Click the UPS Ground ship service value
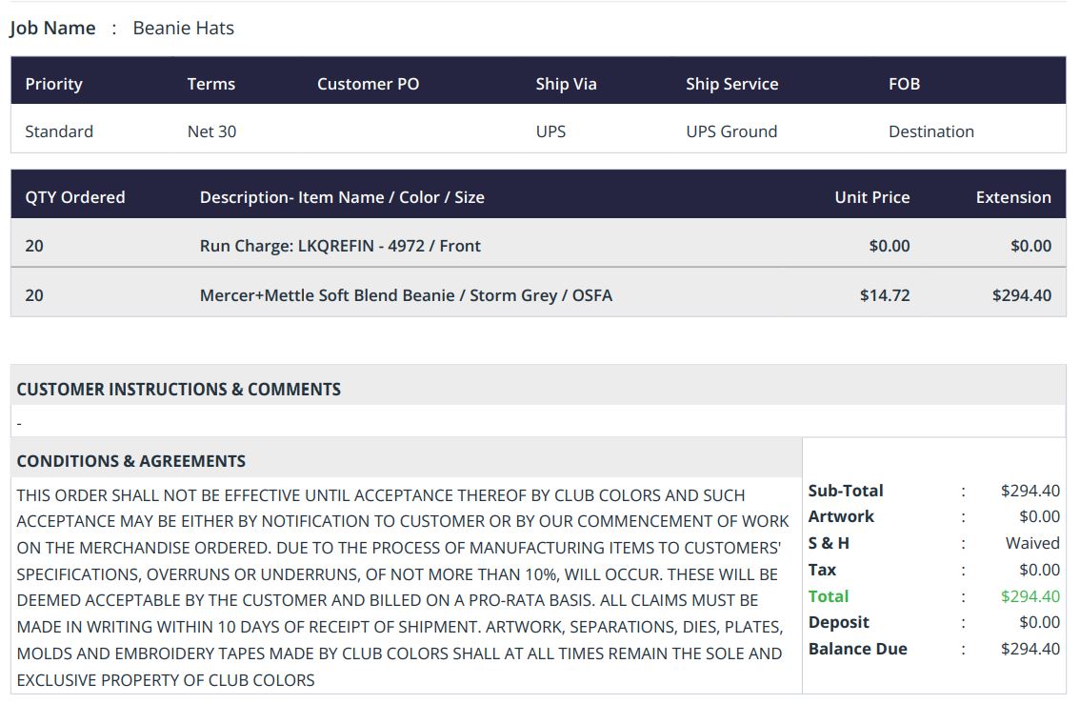Viewport: 1080px width, 704px height. (731, 131)
